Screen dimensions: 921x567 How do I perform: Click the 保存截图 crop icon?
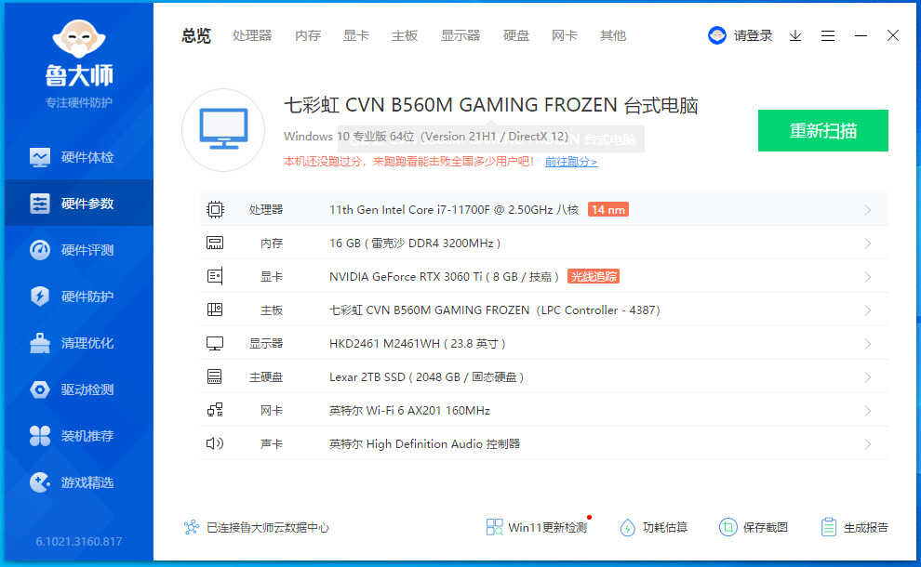(x=727, y=527)
